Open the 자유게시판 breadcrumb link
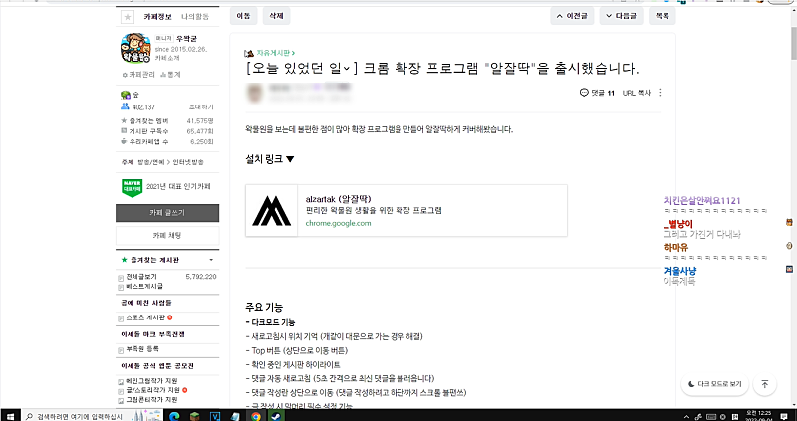The image size is (797, 421). coord(274,53)
